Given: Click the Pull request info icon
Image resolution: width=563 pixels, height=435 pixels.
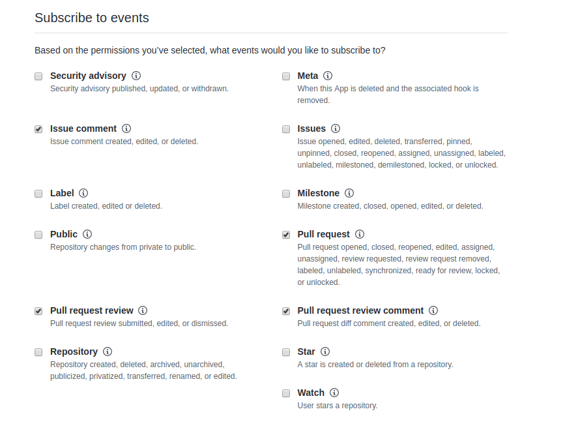Looking at the screenshot, I should [x=360, y=234].
